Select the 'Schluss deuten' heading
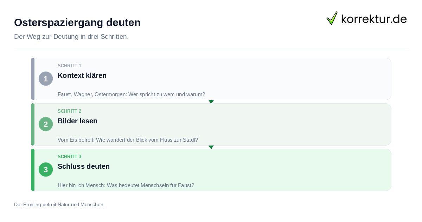422x222 pixels. pos(84,166)
